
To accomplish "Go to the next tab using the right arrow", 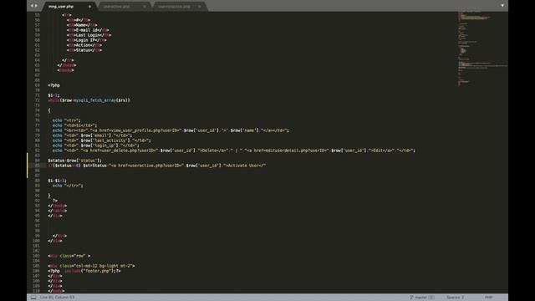I will point(36,6).
